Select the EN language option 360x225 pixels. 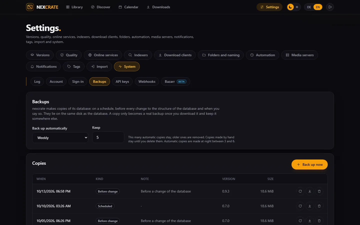click(318, 7)
